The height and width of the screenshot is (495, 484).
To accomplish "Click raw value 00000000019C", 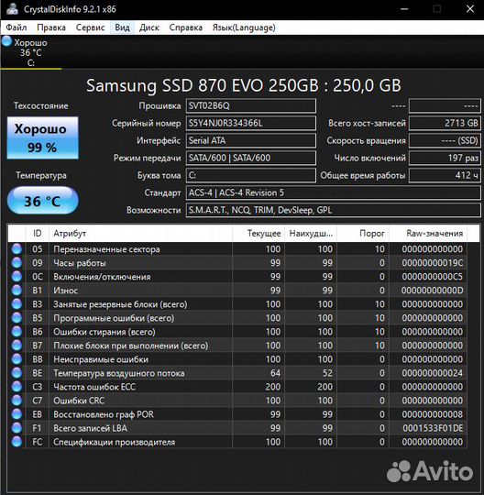I will [x=433, y=263].
